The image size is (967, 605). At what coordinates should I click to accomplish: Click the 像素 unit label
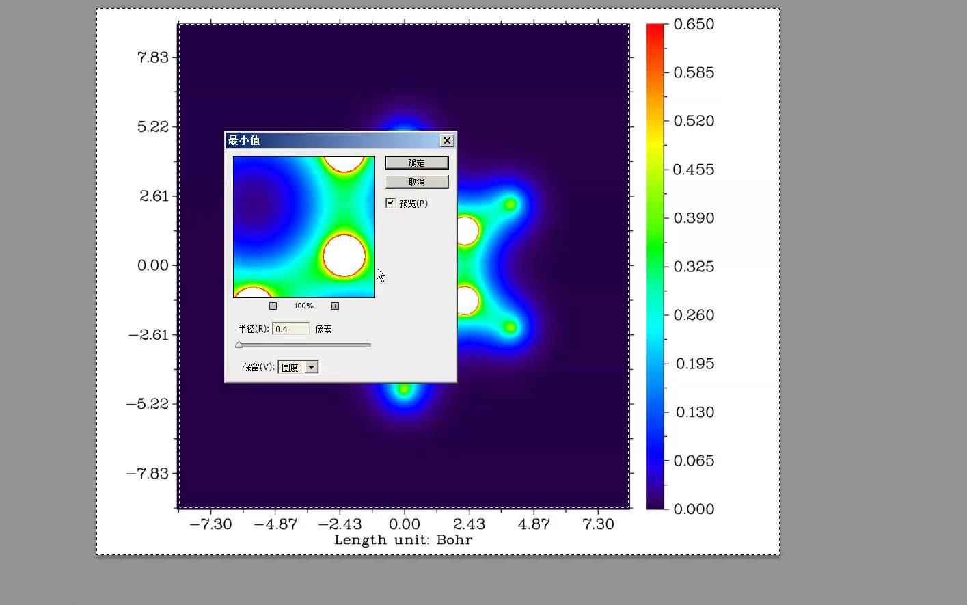point(324,329)
